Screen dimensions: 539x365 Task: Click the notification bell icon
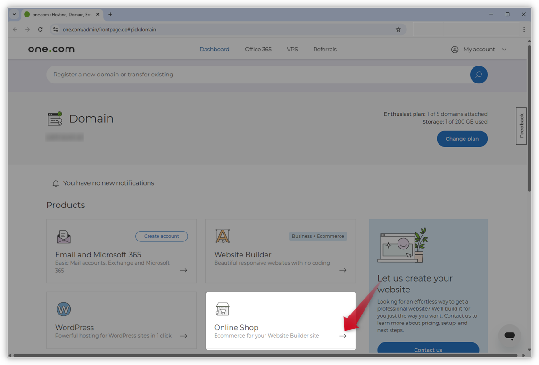(55, 183)
